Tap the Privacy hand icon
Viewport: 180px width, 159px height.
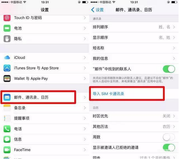pos(7,39)
